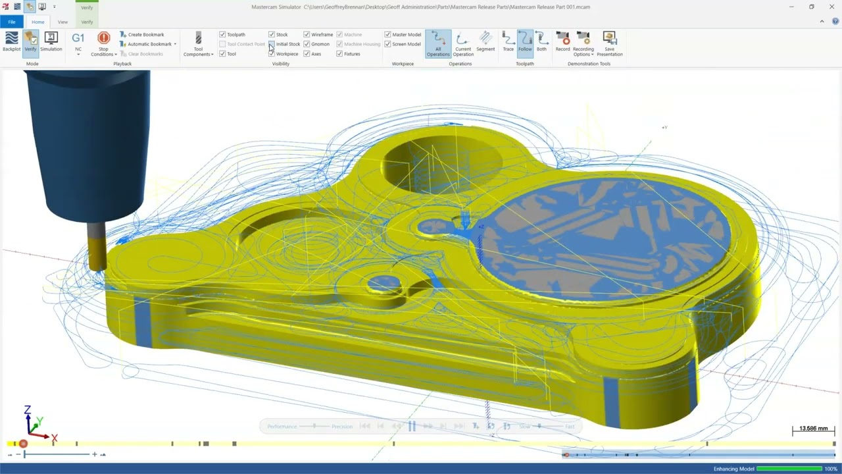Adjust Performance-Precision slider
Screen dimensions: 842x474
point(314,427)
